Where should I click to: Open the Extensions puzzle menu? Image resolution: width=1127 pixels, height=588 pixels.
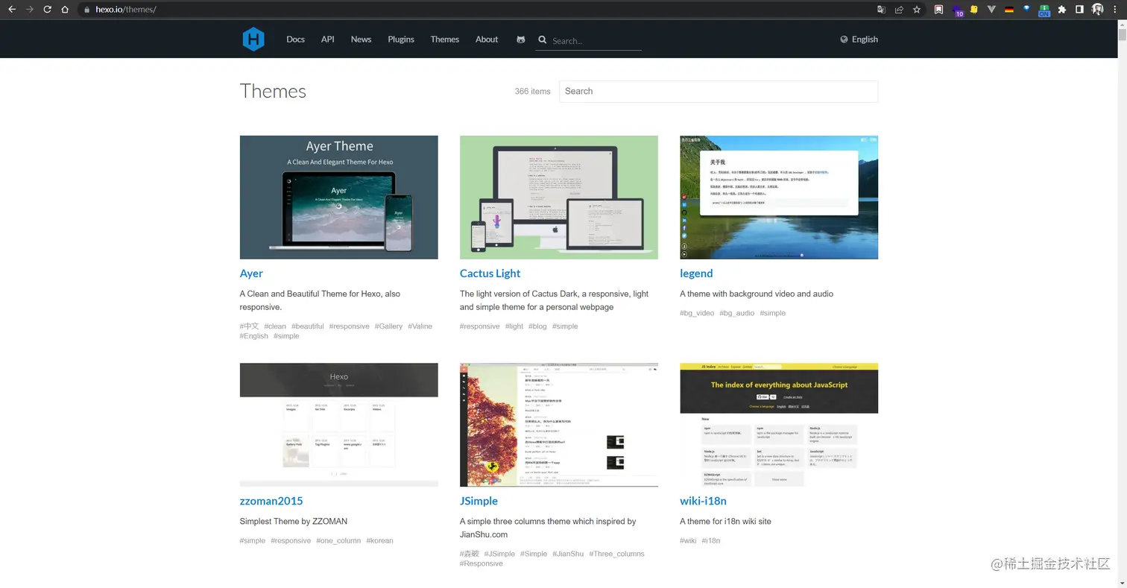pyautogui.click(x=1062, y=10)
